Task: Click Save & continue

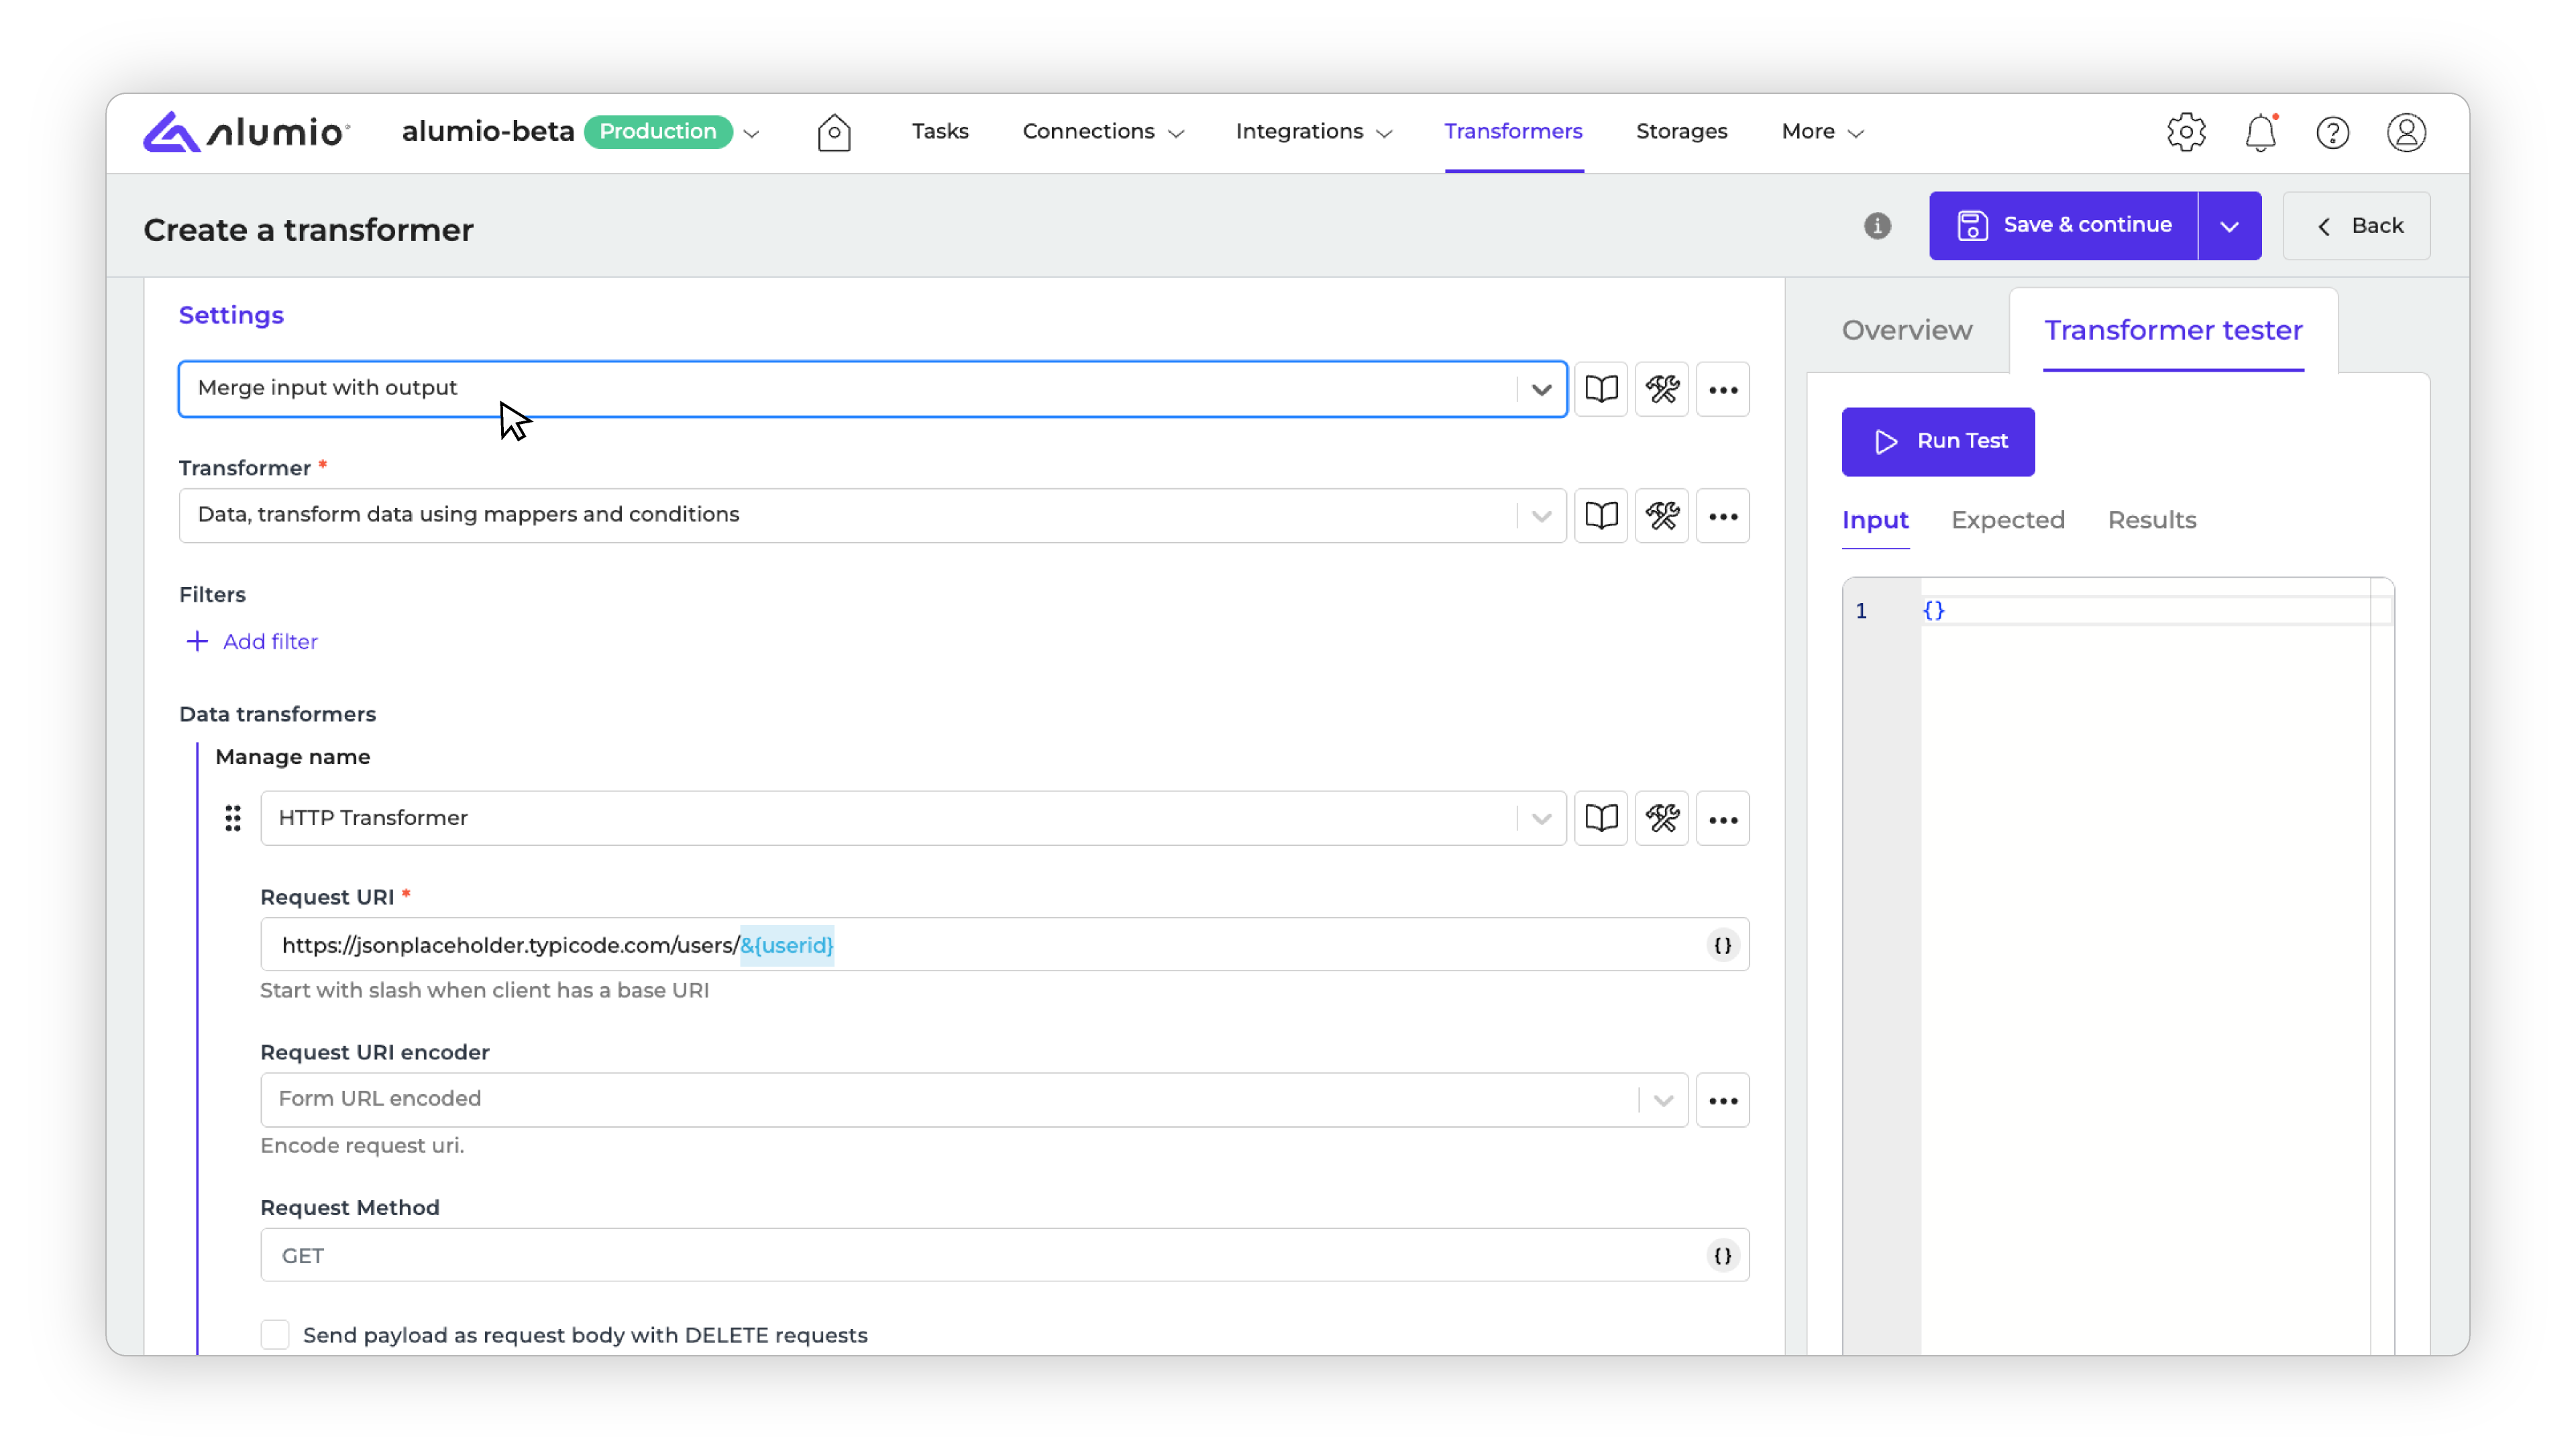Action: [x=2063, y=226]
